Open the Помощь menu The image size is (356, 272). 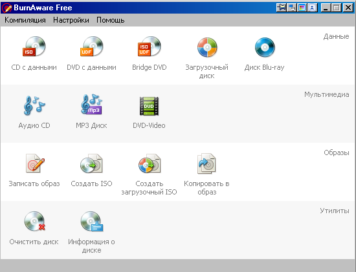[x=110, y=20]
